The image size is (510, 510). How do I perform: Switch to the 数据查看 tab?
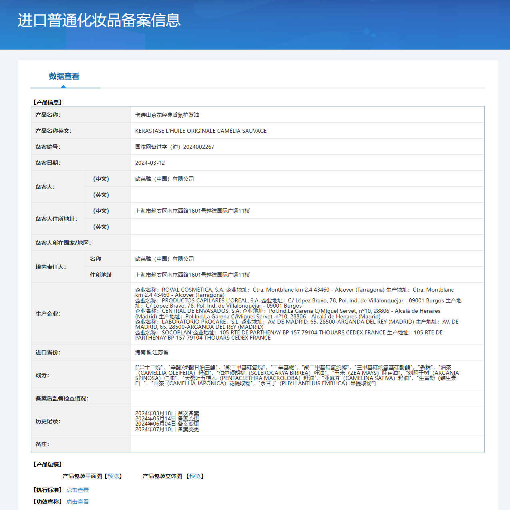tap(63, 76)
